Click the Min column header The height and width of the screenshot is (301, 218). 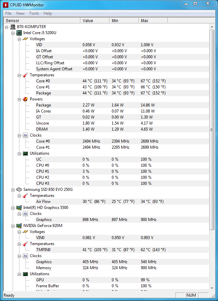pos(124,20)
